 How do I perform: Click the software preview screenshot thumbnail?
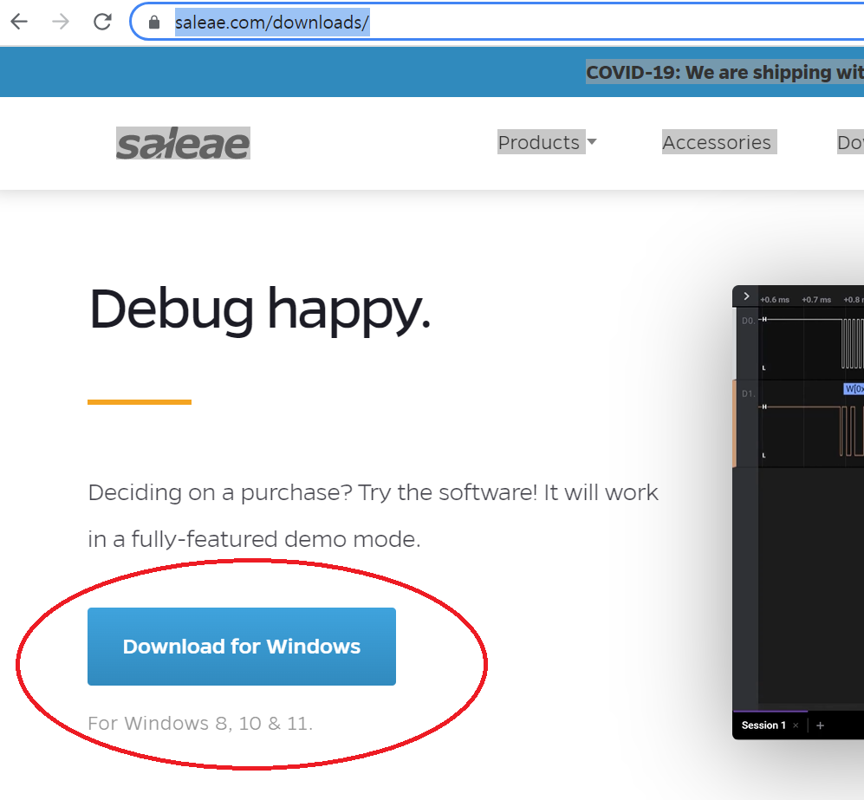(798, 512)
